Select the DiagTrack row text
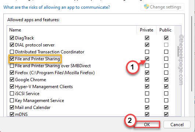Image resolution: width=195 pixels, height=132 pixels. click(x=24, y=38)
